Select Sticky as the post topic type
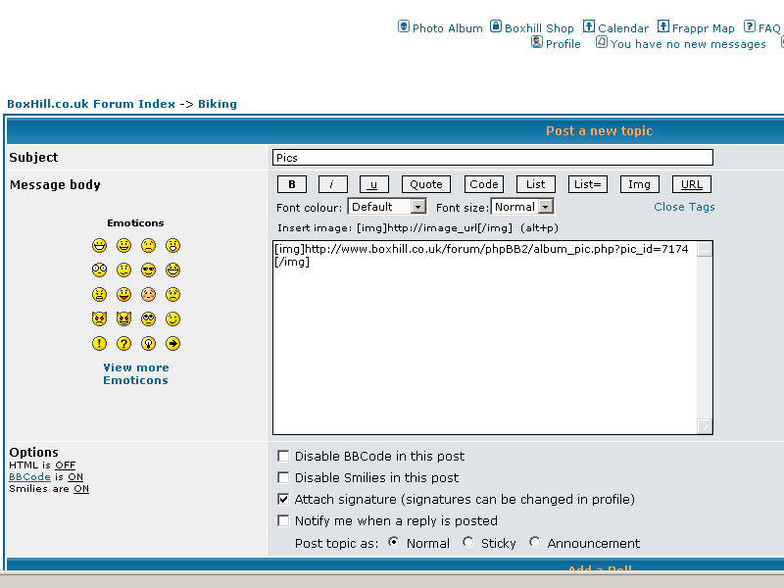This screenshot has height=588, width=784. pyautogui.click(x=468, y=542)
